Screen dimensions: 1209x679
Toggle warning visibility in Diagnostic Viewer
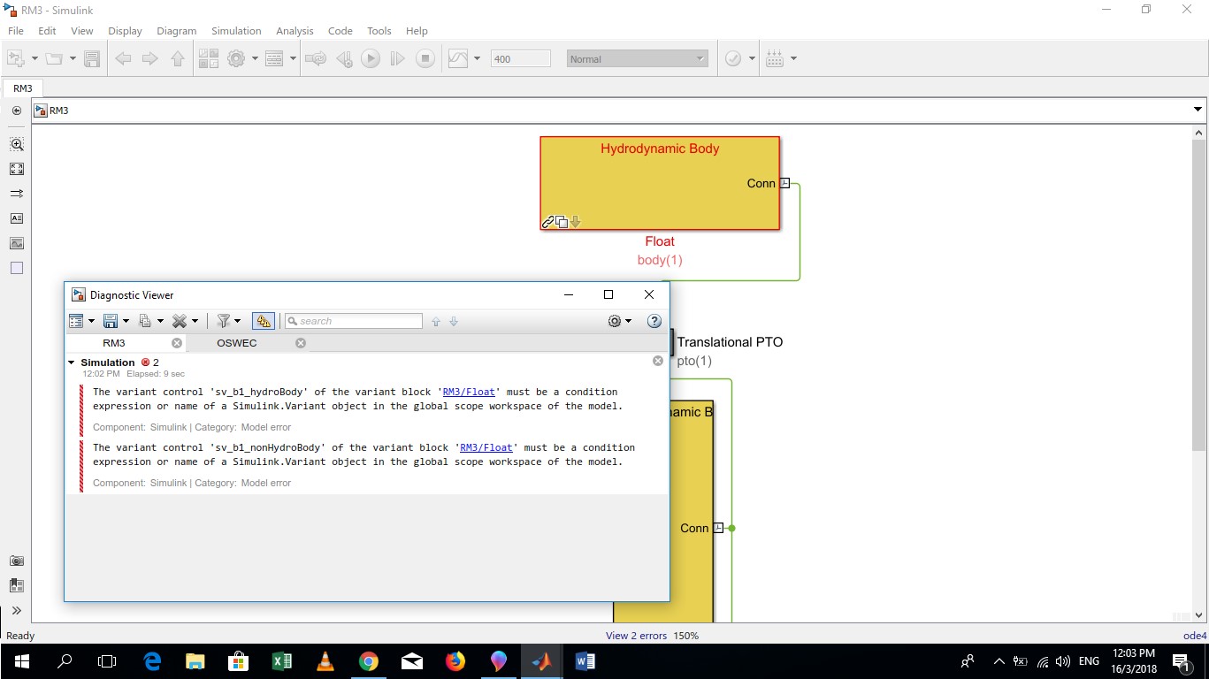click(x=263, y=321)
